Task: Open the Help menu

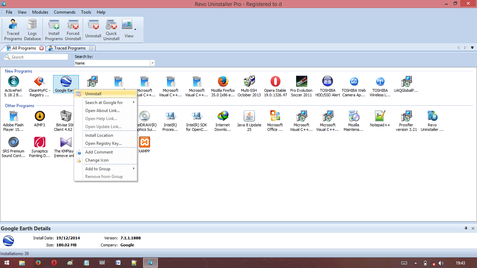Action: click(101, 12)
